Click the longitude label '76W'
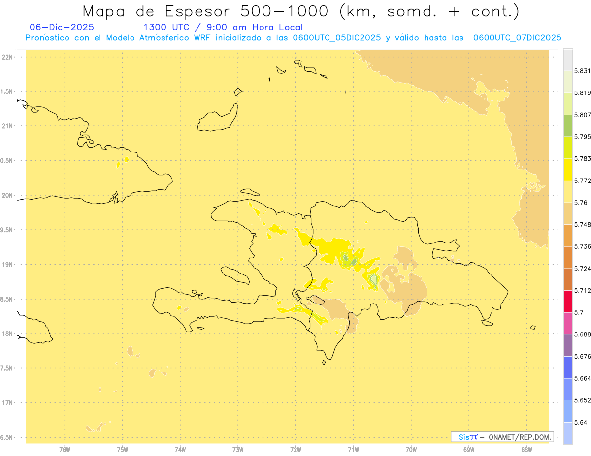591x456 pixels. pyautogui.click(x=65, y=450)
